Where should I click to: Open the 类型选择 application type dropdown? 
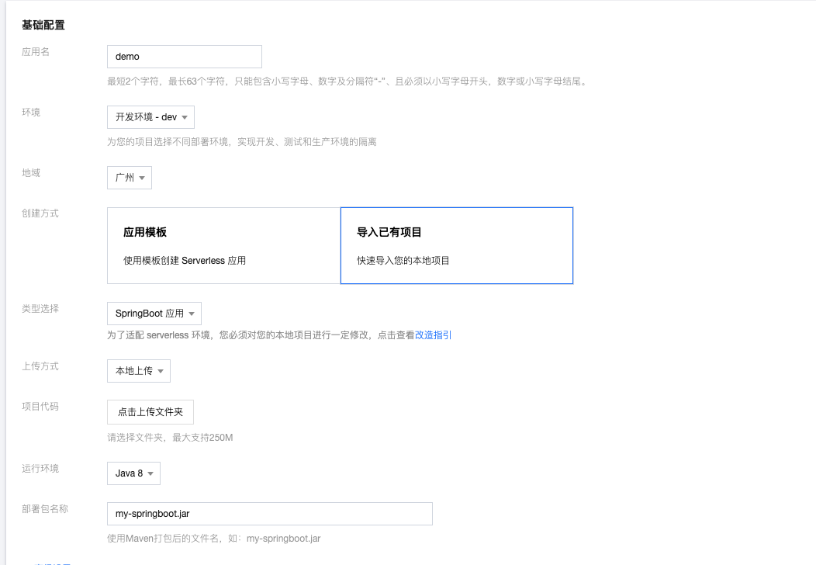point(153,314)
